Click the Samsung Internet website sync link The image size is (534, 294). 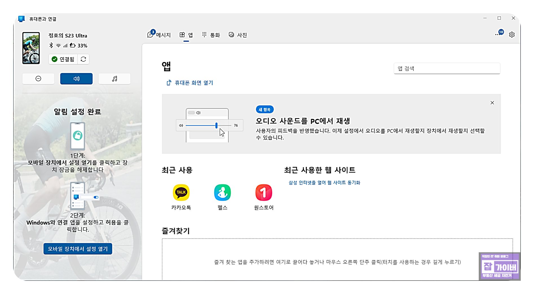click(x=324, y=182)
